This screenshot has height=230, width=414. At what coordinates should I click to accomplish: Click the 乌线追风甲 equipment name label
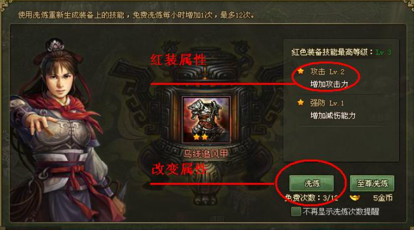206,154
